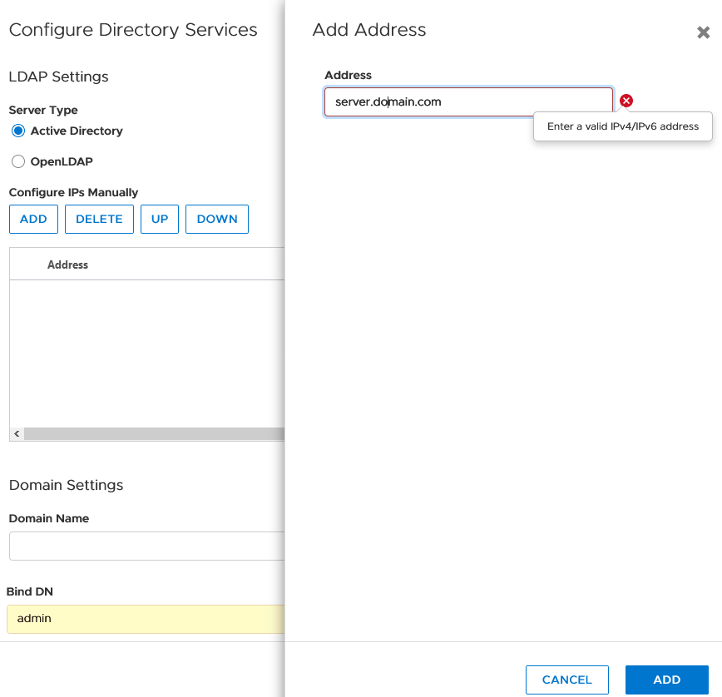Move address down with DOWN button
722x697 pixels.
click(217, 220)
